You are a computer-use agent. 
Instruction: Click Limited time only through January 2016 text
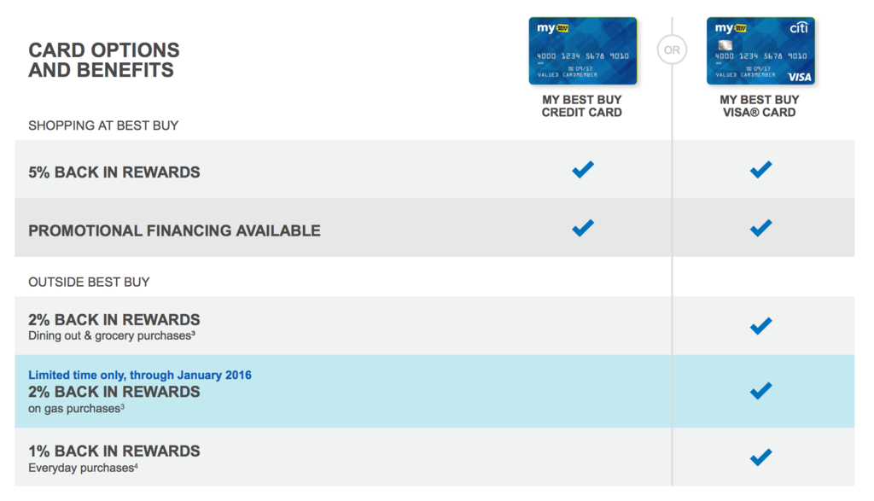point(140,375)
